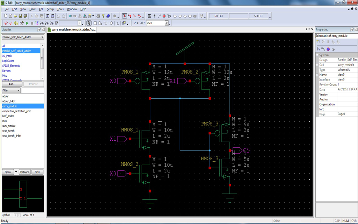Click the New design icon in toolbar
This screenshot has width=358, height=224.
tap(6, 16)
